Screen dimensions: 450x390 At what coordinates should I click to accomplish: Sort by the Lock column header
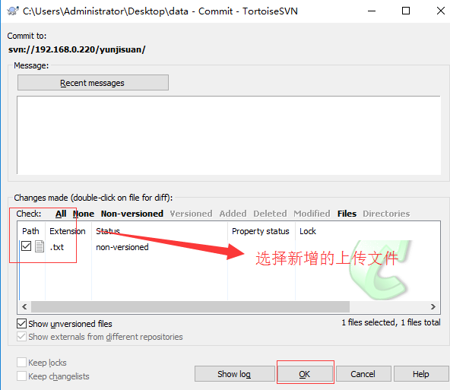[308, 231]
